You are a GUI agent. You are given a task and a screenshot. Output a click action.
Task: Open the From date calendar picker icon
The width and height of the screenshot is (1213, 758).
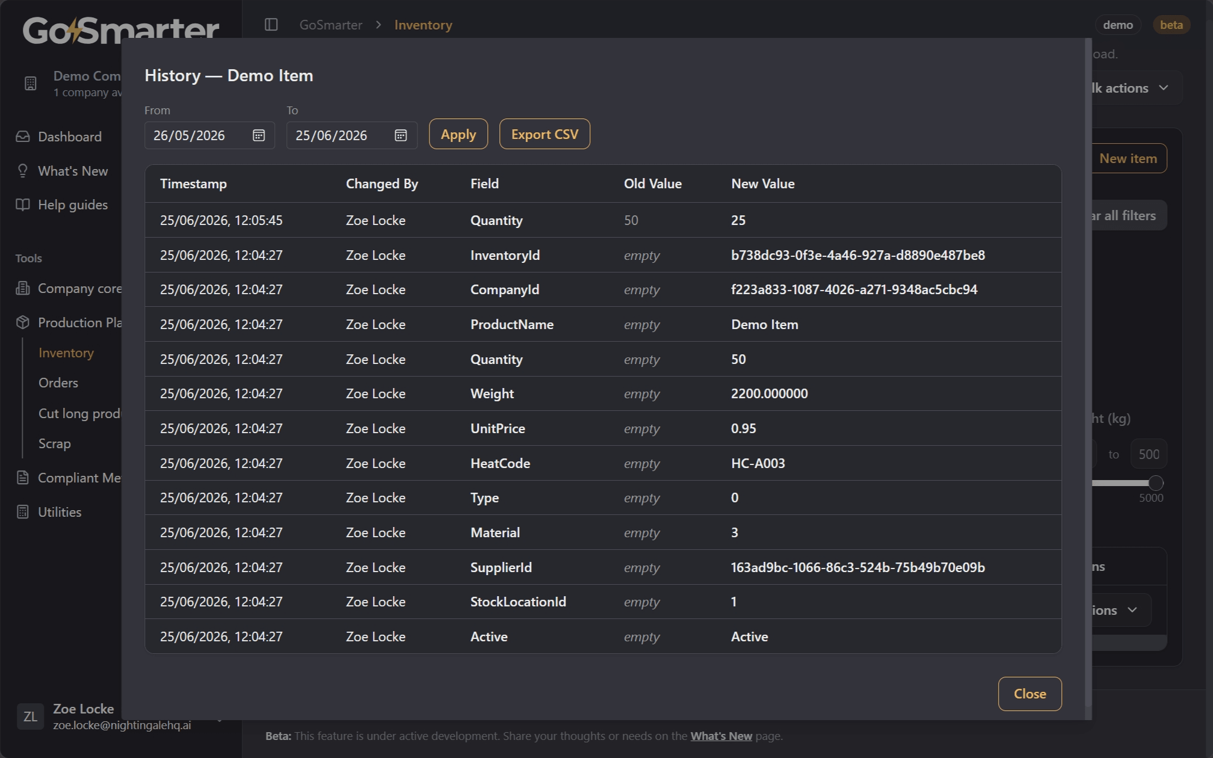(x=259, y=135)
